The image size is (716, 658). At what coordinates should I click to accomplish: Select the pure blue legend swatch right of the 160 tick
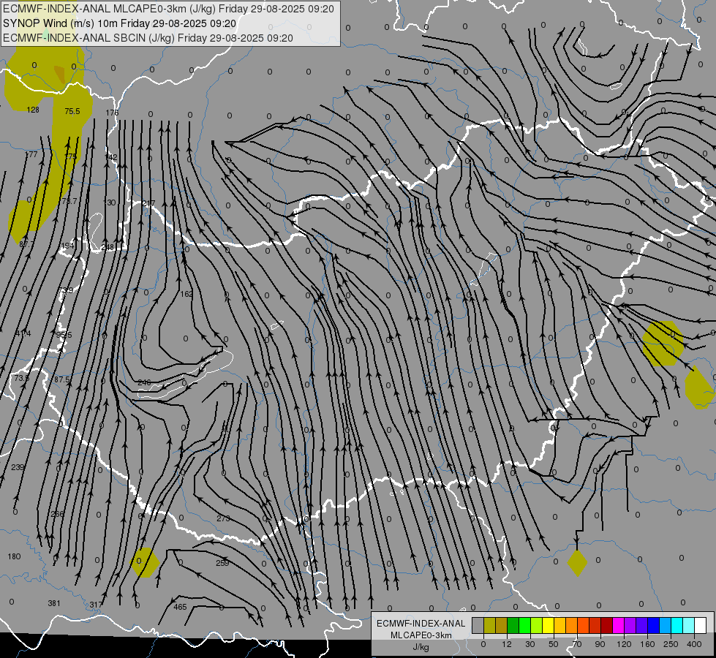[653, 625]
